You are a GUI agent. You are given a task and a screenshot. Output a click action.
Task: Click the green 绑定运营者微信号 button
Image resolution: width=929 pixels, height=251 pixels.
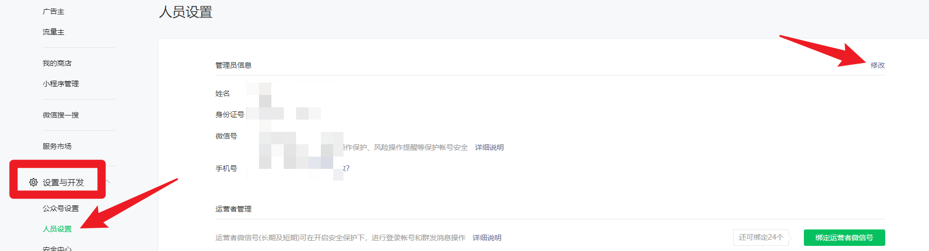pos(845,238)
